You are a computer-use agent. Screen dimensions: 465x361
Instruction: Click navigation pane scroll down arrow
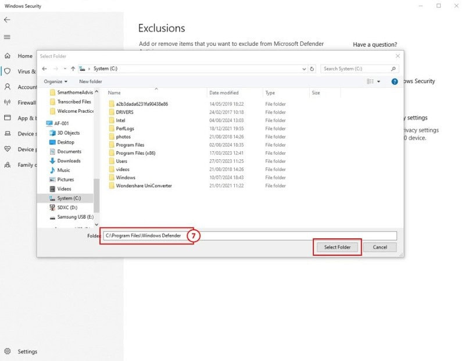[x=96, y=224]
